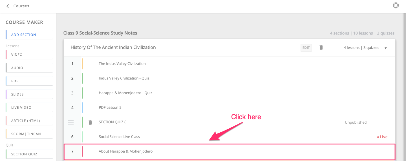Click the back arrow beside Courses
The height and width of the screenshot is (161, 406).
[8, 6]
